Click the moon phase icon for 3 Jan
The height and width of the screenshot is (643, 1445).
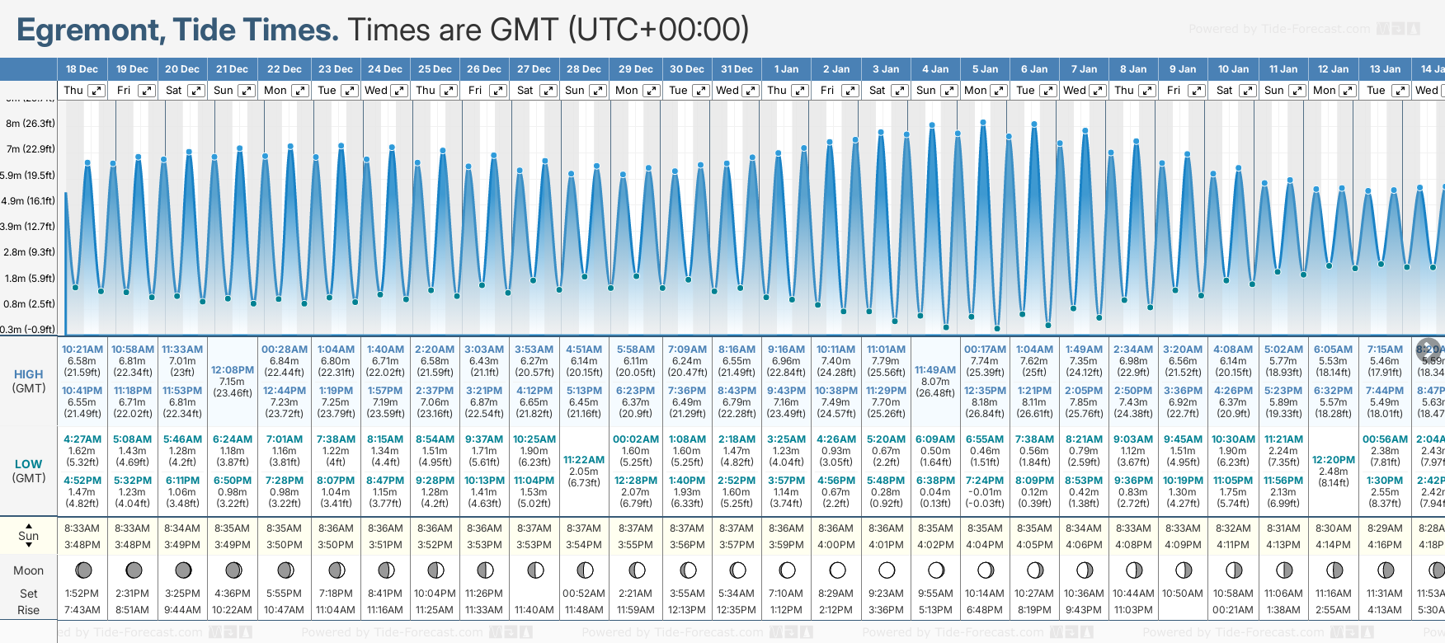[887, 570]
